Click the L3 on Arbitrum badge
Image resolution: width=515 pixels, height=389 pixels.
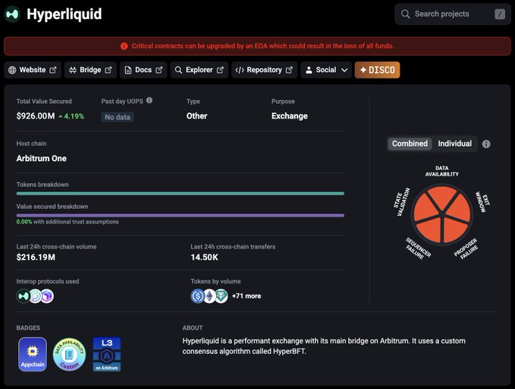[107, 355]
